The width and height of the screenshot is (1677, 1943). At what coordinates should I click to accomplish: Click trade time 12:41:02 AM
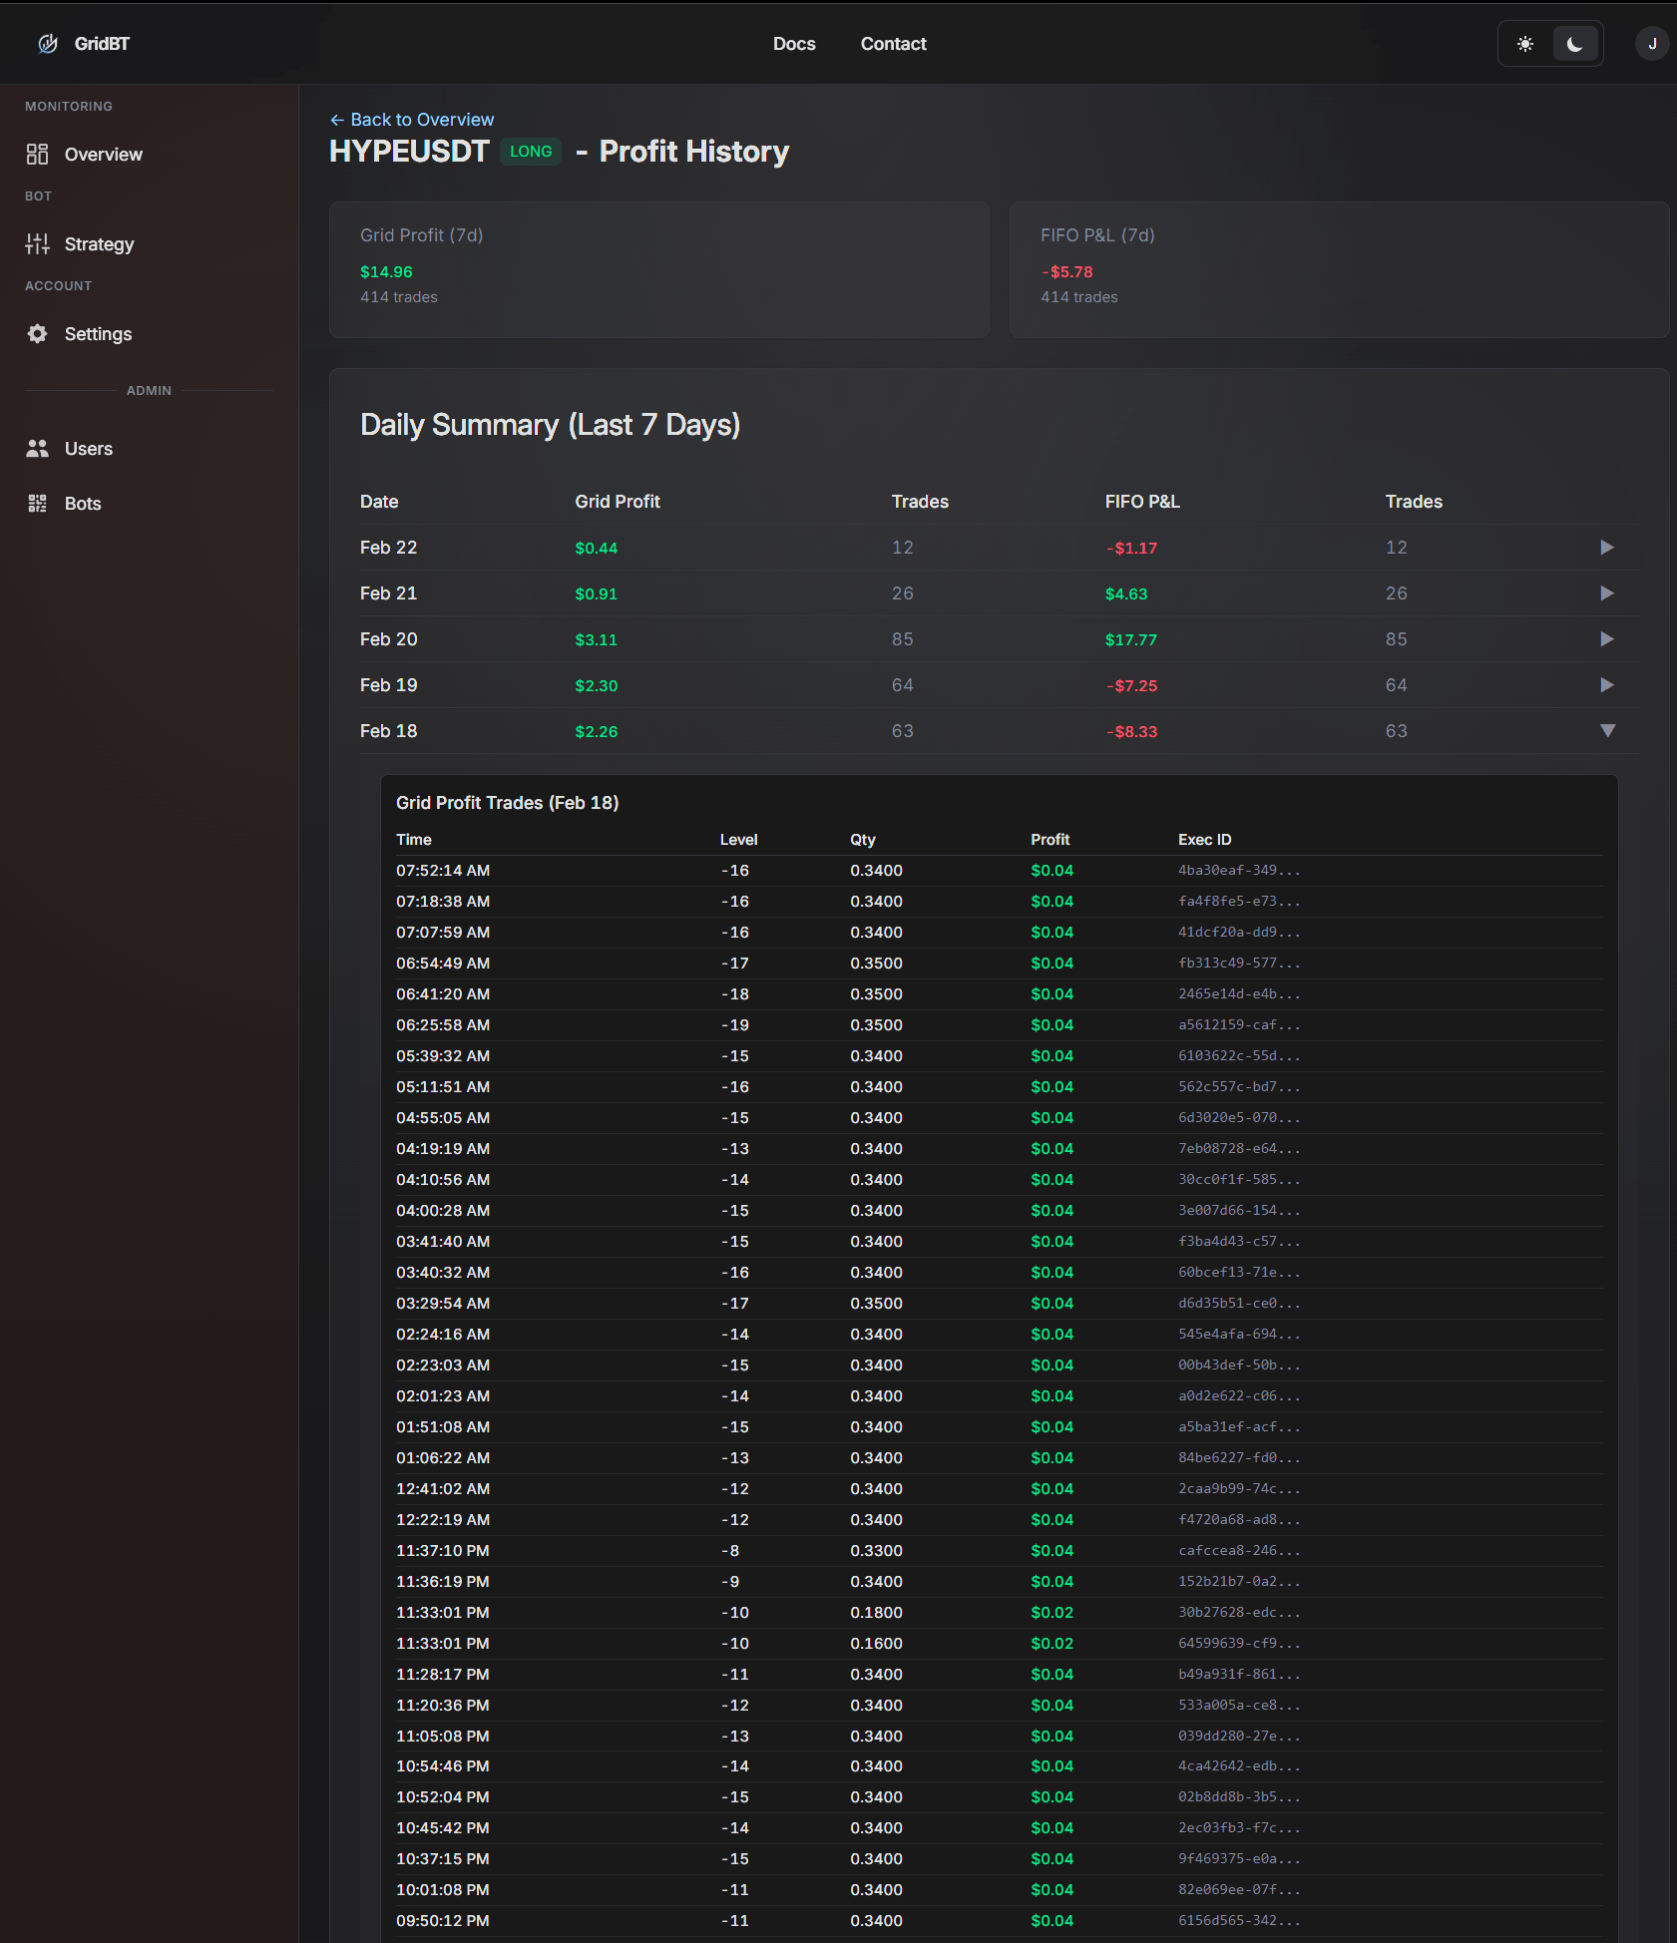coord(443,1488)
